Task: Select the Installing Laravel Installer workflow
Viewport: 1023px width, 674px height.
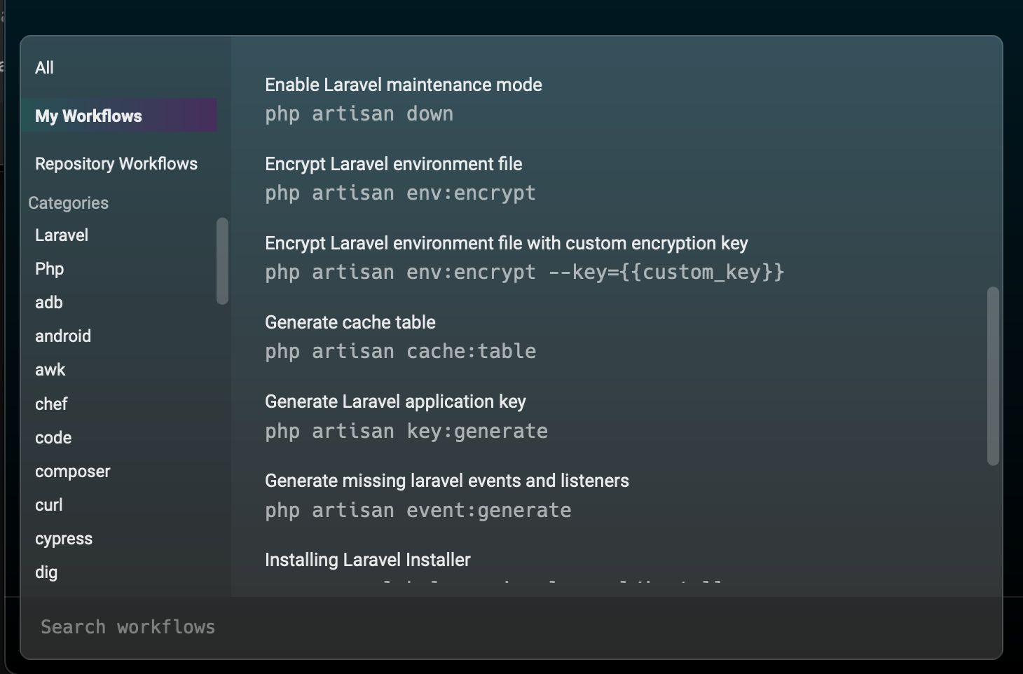Action: [368, 560]
